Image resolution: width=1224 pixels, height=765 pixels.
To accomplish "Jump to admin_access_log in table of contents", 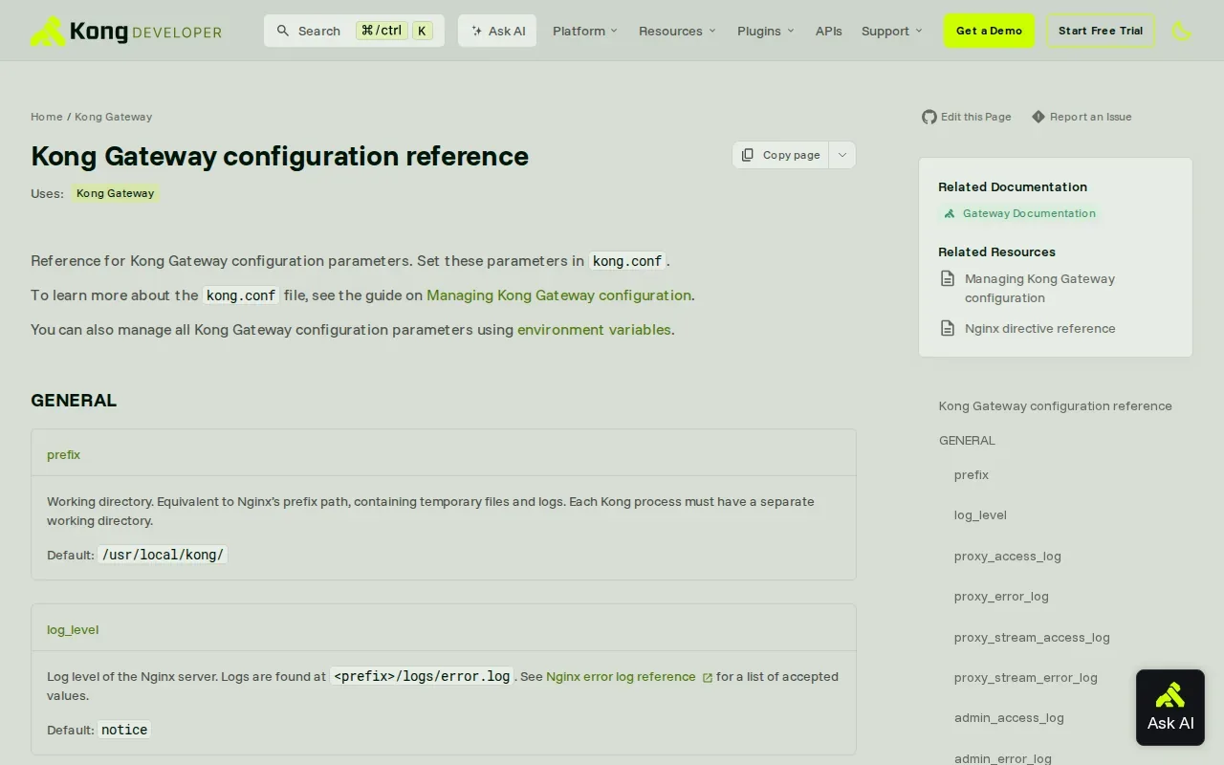I will [1009, 717].
